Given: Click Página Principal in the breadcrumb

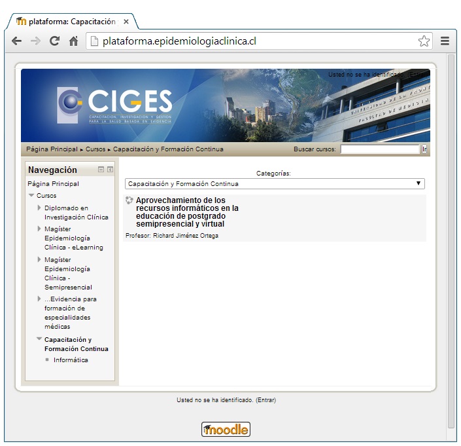Looking at the screenshot, I should click(52, 149).
